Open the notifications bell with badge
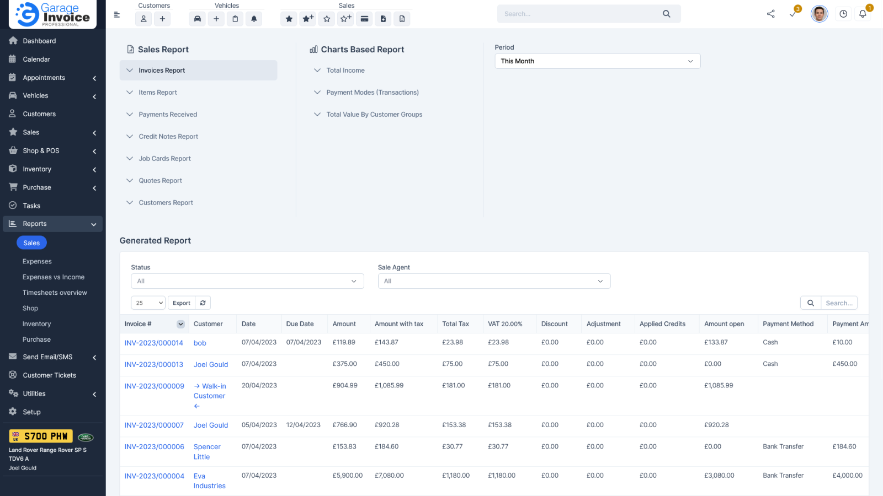 863,14
